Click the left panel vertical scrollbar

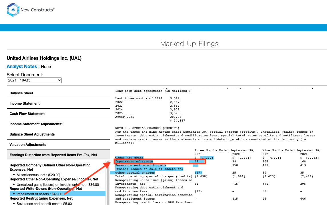tap(107, 183)
